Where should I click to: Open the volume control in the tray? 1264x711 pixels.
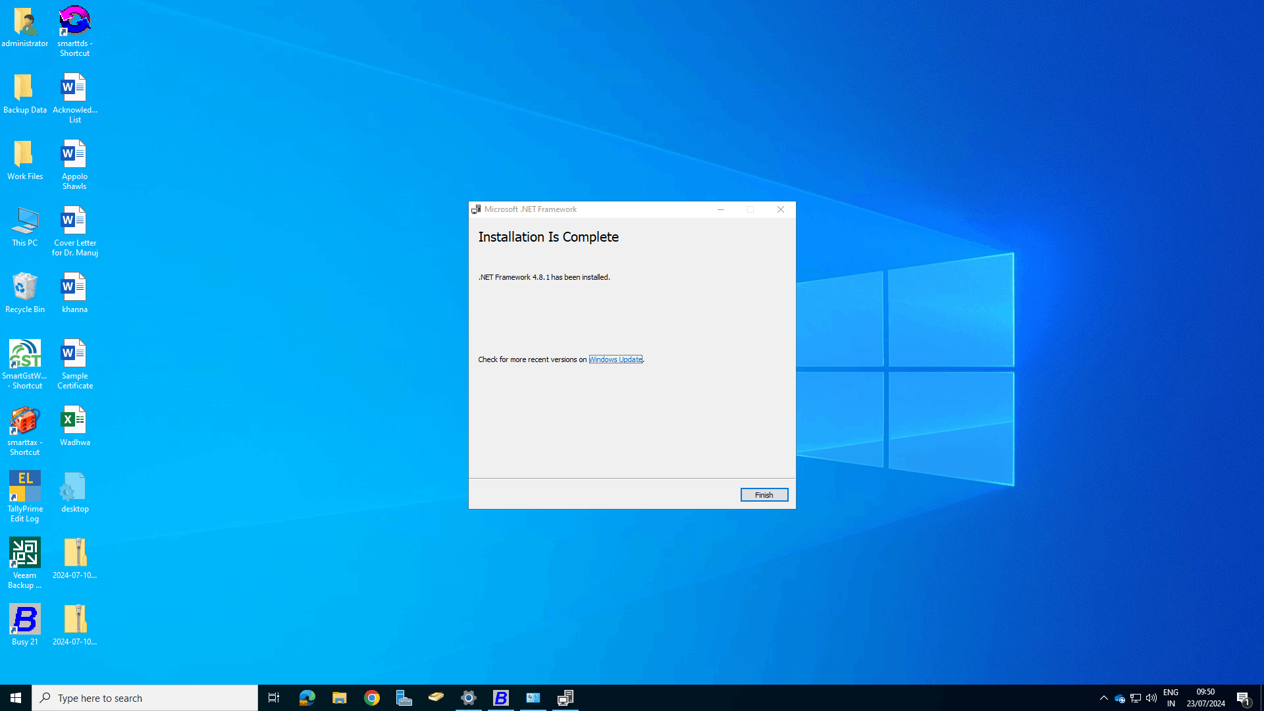[x=1151, y=698]
